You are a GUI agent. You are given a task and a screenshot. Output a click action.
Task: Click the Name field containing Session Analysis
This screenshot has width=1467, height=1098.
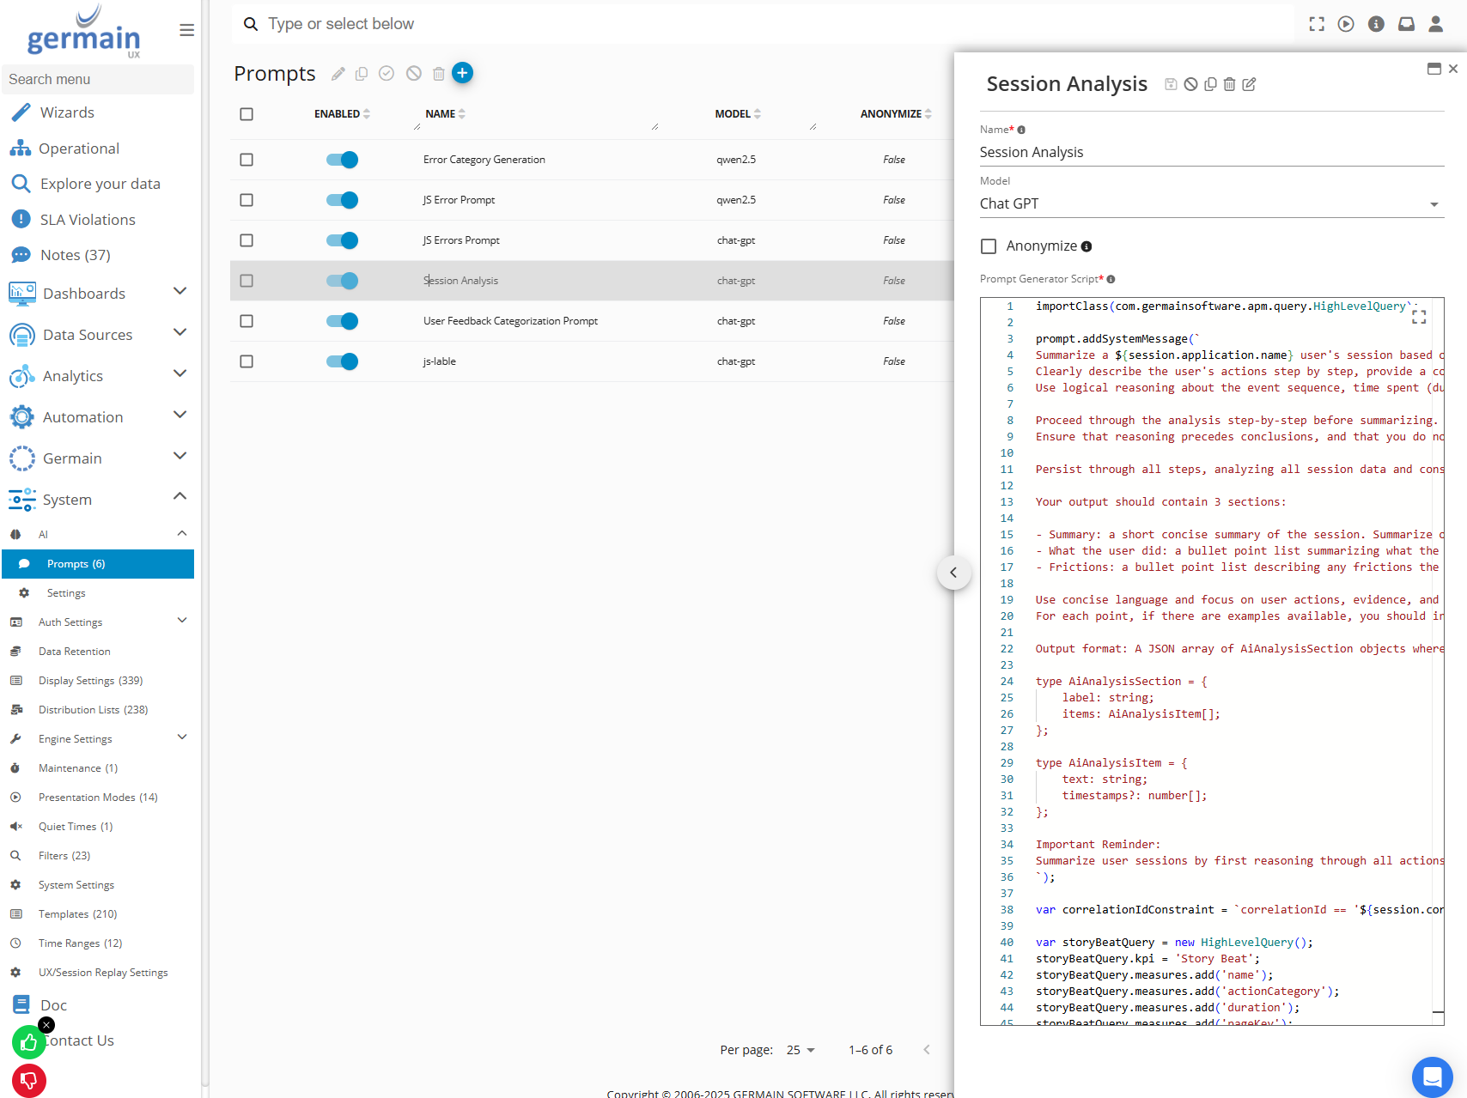coord(1211,152)
